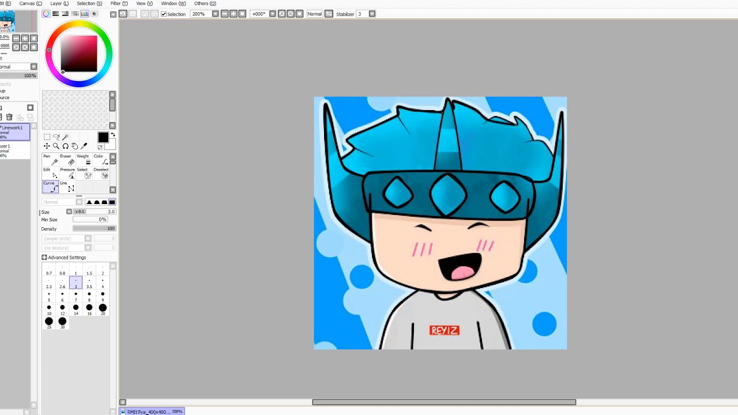The width and height of the screenshot is (738, 415).
Task: Click the Undo button in the toolbar
Action: coord(123,14)
